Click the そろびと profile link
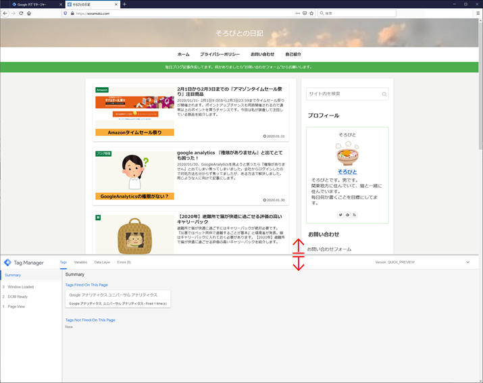Image resolution: width=483 pixels, height=383 pixels. click(x=347, y=172)
